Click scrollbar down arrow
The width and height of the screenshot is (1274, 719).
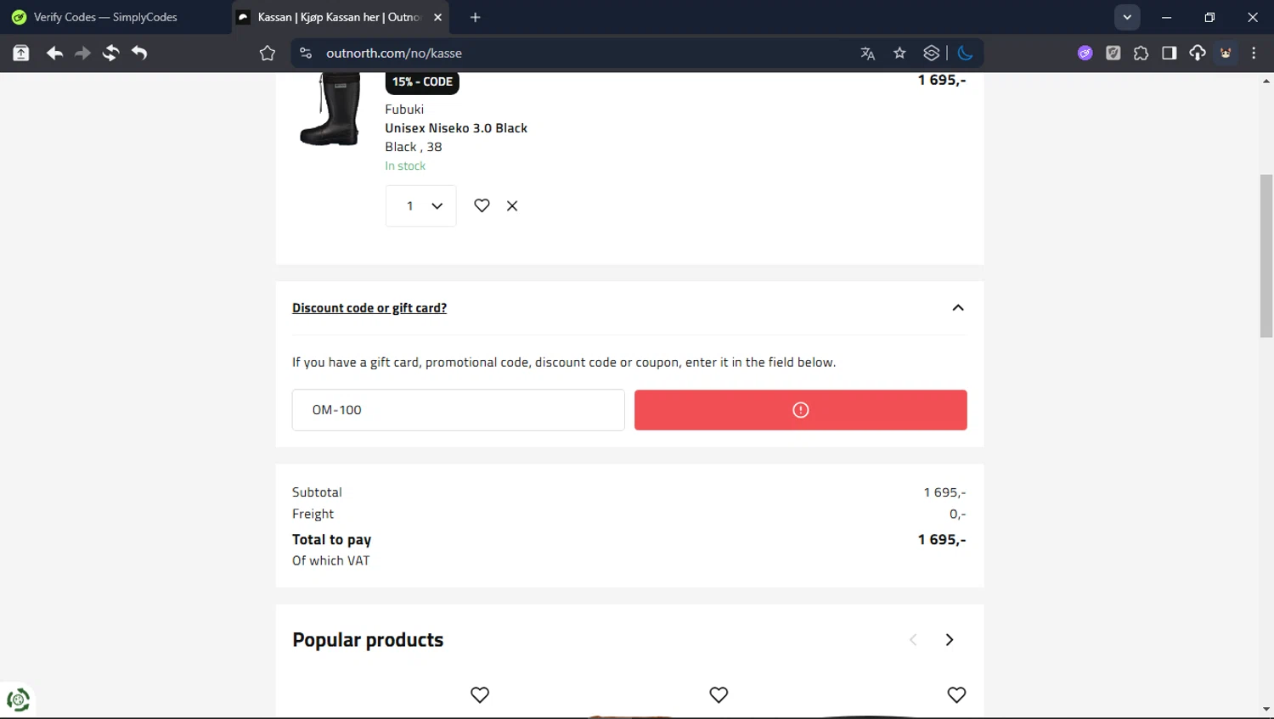pos(1266,710)
